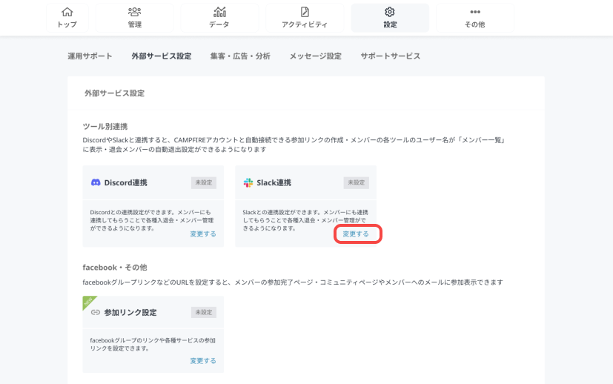This screenshot has width=613, height=384.
Task: Open the アクティビティ document icon
Action: [x=305, y=12]
